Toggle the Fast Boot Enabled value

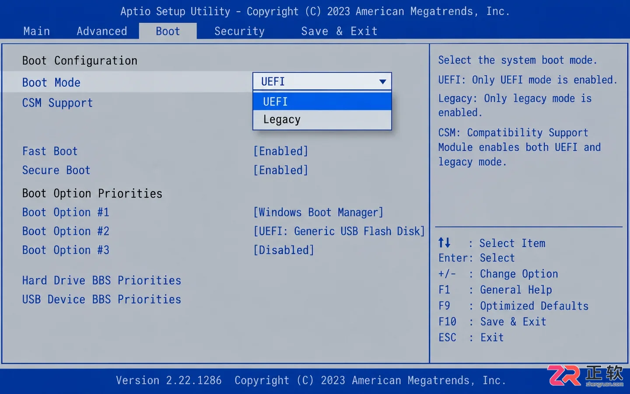point(281,151)
